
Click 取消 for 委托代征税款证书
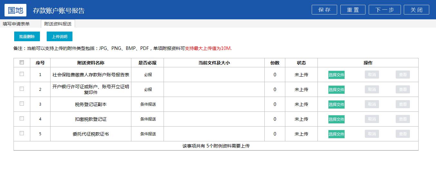372,134
